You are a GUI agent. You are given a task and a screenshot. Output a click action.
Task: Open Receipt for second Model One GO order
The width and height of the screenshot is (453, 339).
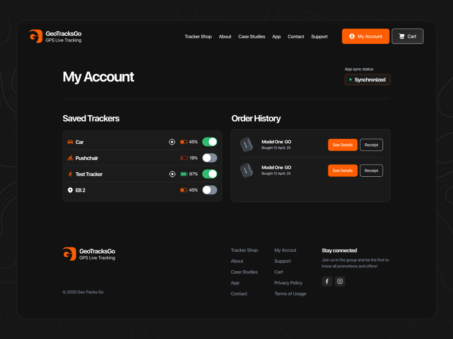pos(371,171)
